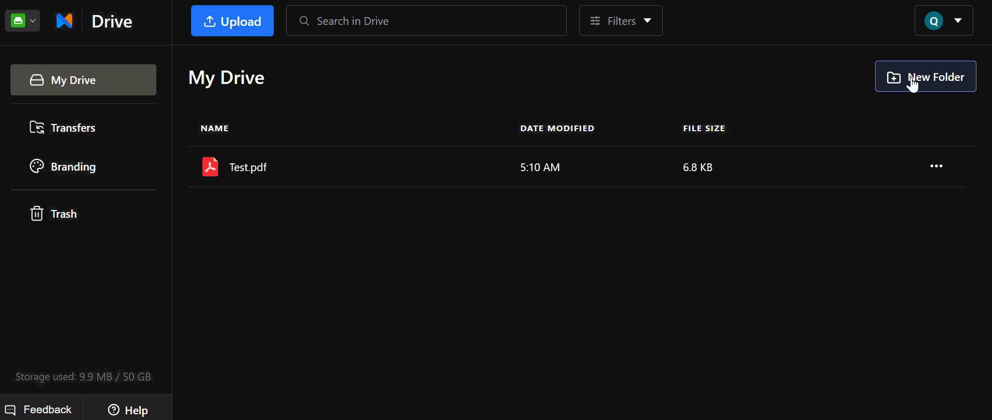Open the green app switcher icon
This screenshot has height=420, width=992.
coord(19,21)
